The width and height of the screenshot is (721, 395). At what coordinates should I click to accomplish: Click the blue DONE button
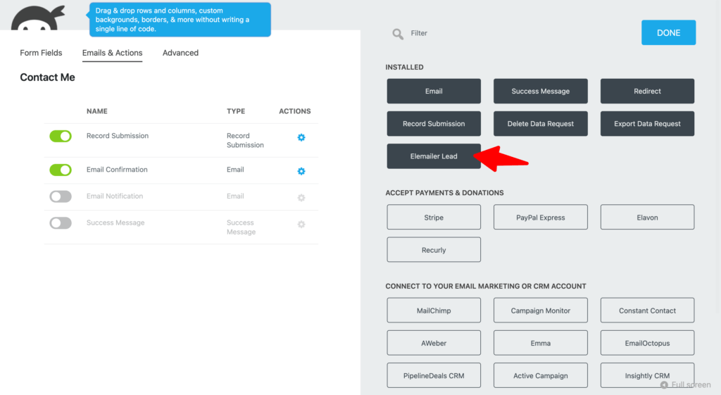669,32
